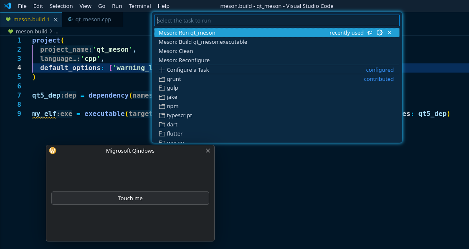The height and width of the screenshot is (249, 469).
Task: Switch to the qt_meson.cpp tab
Action: (x=93, y=20)
